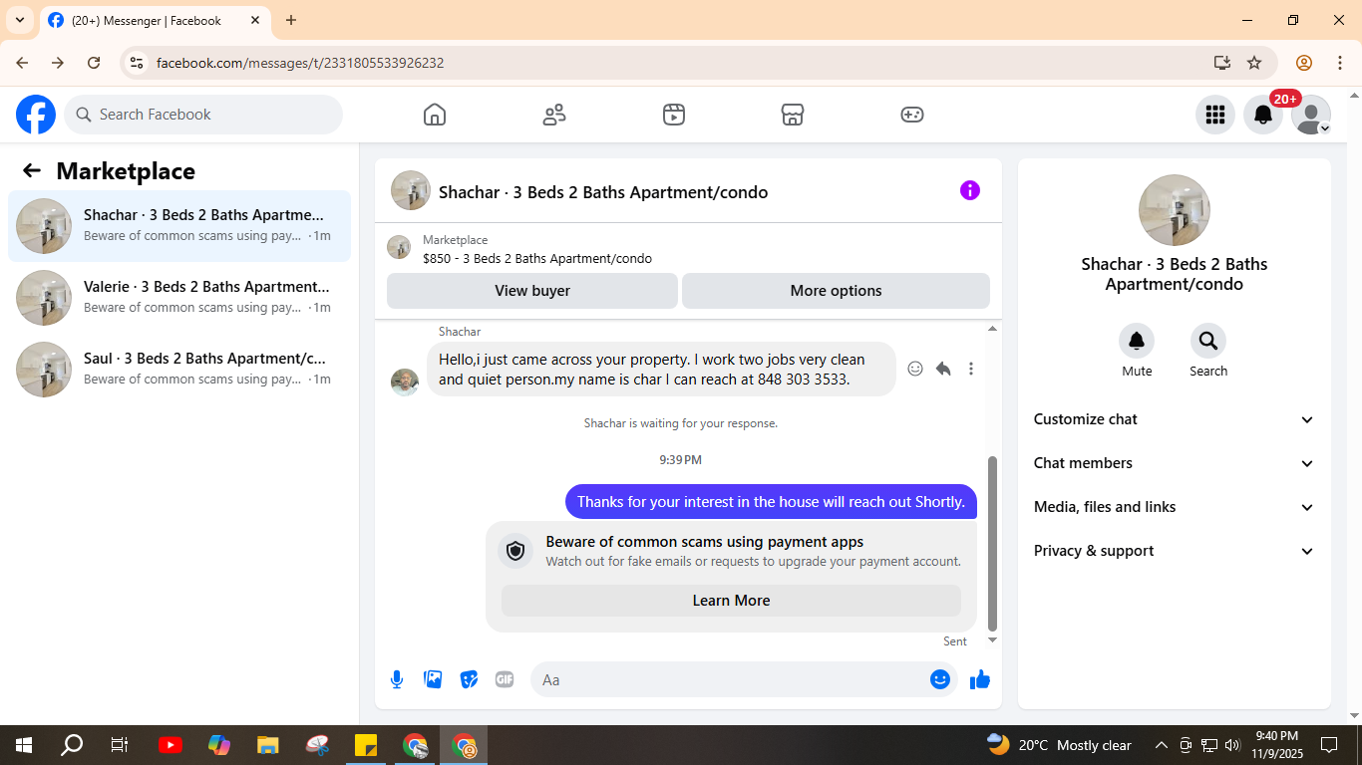1362x765 pixels.
Task: Open the Marketplace storefront icon
Action: pyautogui.click(x=793, y=115)
